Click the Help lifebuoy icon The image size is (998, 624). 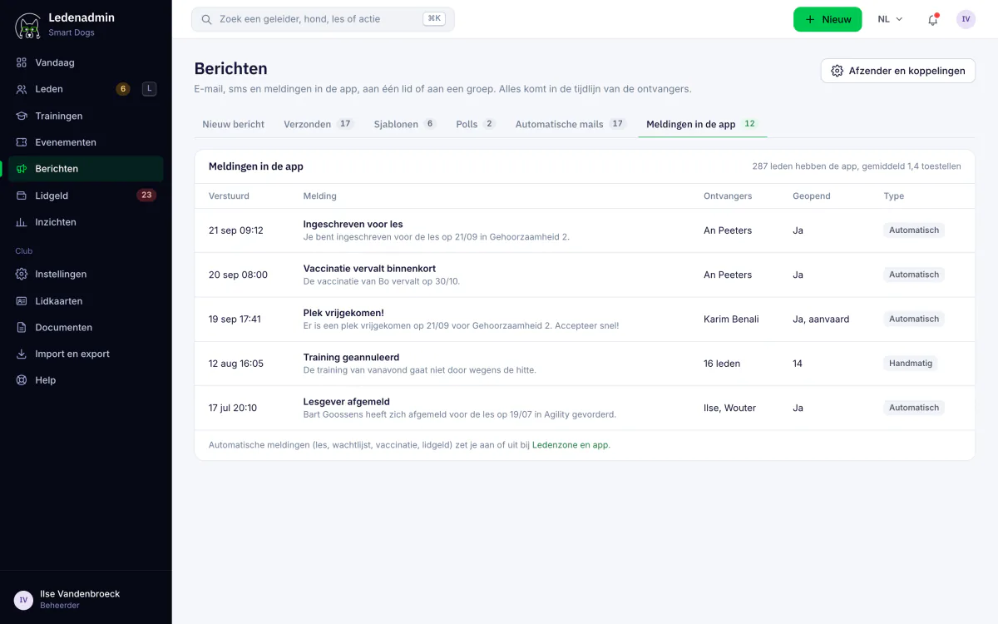[x=22, y=380]
